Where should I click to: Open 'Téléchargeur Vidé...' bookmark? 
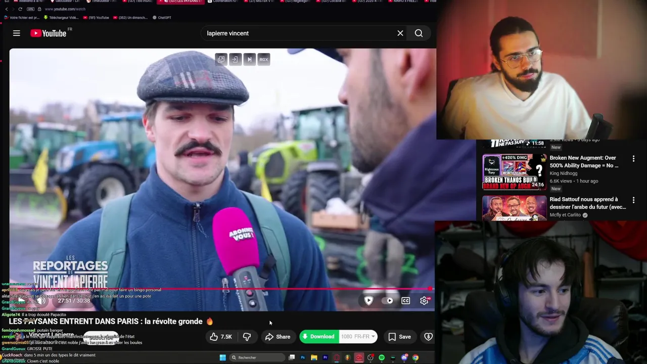coord(61,18)
